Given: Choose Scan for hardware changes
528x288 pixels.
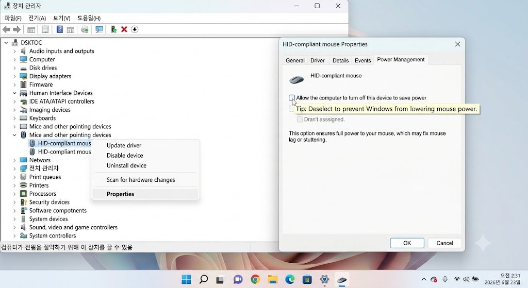Looking at the screenshot, I should [x=145, y=180].
